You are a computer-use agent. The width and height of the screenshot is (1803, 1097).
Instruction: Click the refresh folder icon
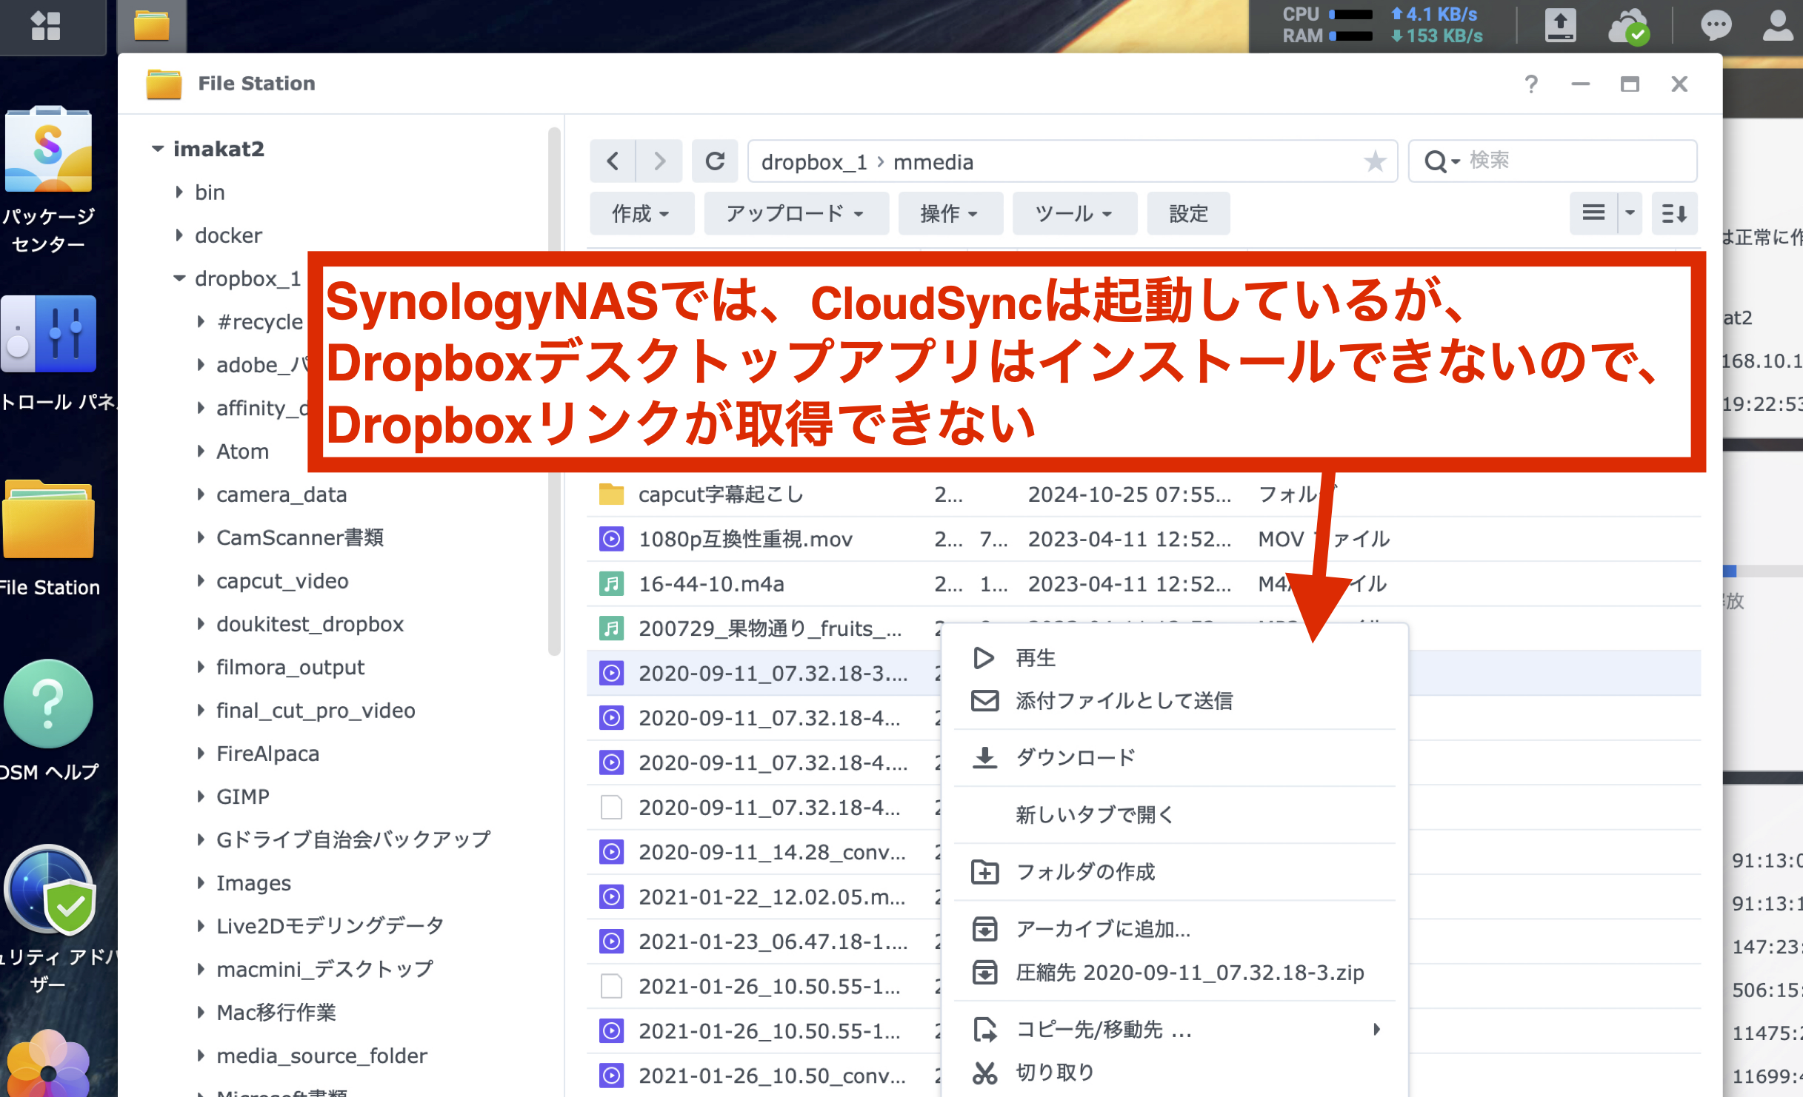[x=714, y=161]
